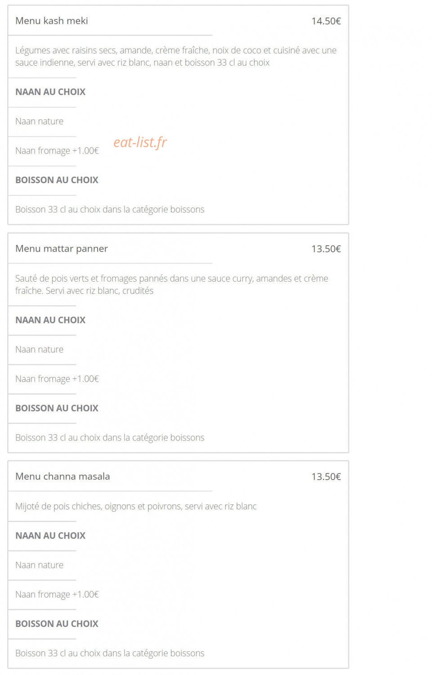Click the 14.50€ price of kash meki

(x=326, y=21)
